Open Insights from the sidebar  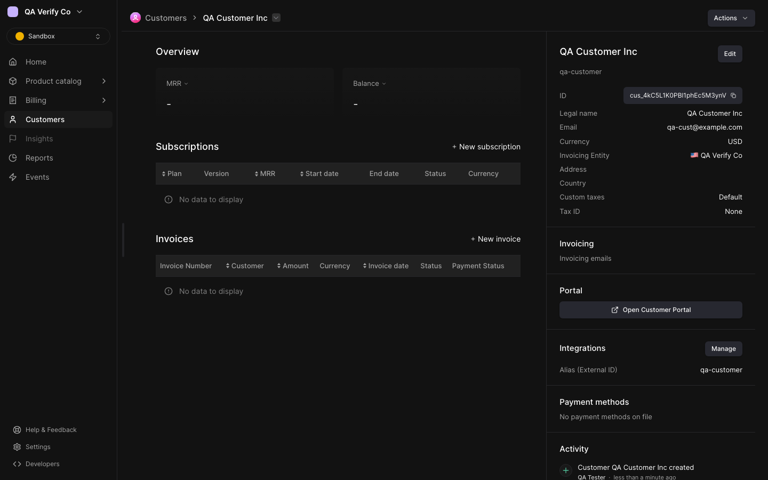(x=58, y=139)
